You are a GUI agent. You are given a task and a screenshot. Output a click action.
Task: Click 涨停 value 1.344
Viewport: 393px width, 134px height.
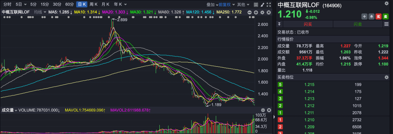(383, 58)
